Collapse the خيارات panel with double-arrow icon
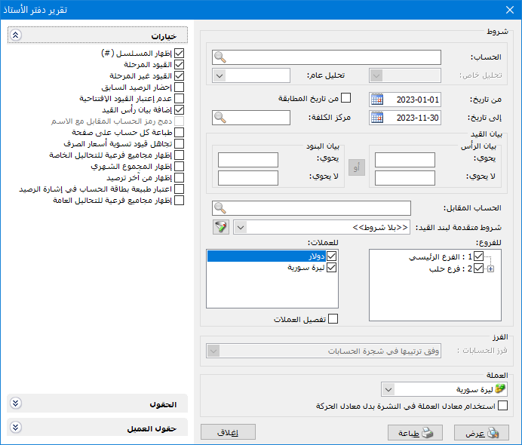The width and height of the screenshot is (522, 445). (x=16, y=35)
